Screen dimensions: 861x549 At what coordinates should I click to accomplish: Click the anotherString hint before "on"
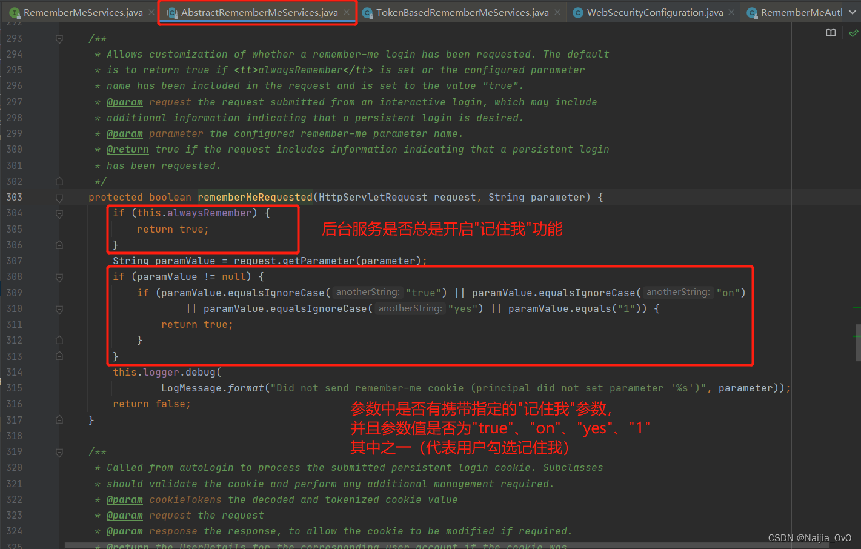(x=678, y=292)
